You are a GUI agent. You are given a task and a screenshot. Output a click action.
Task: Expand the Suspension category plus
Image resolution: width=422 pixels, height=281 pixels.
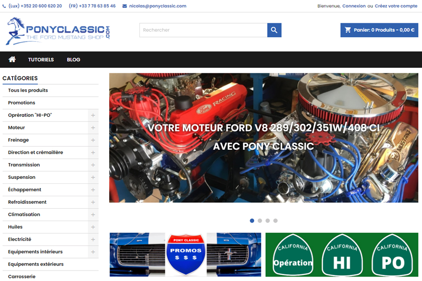click(x=93, y=177)
